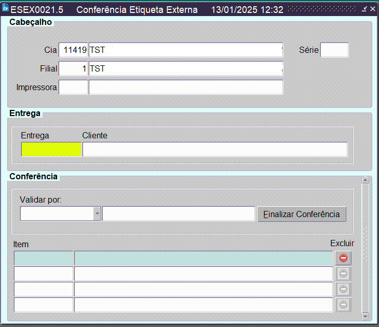Click the Impressora description field
This screenshot has width=379, height=327.
(x=185, y=87)
